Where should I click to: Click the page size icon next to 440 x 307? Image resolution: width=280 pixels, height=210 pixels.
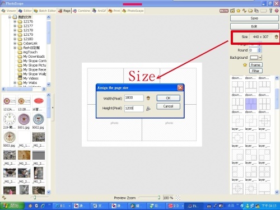[x=276, y=37]
